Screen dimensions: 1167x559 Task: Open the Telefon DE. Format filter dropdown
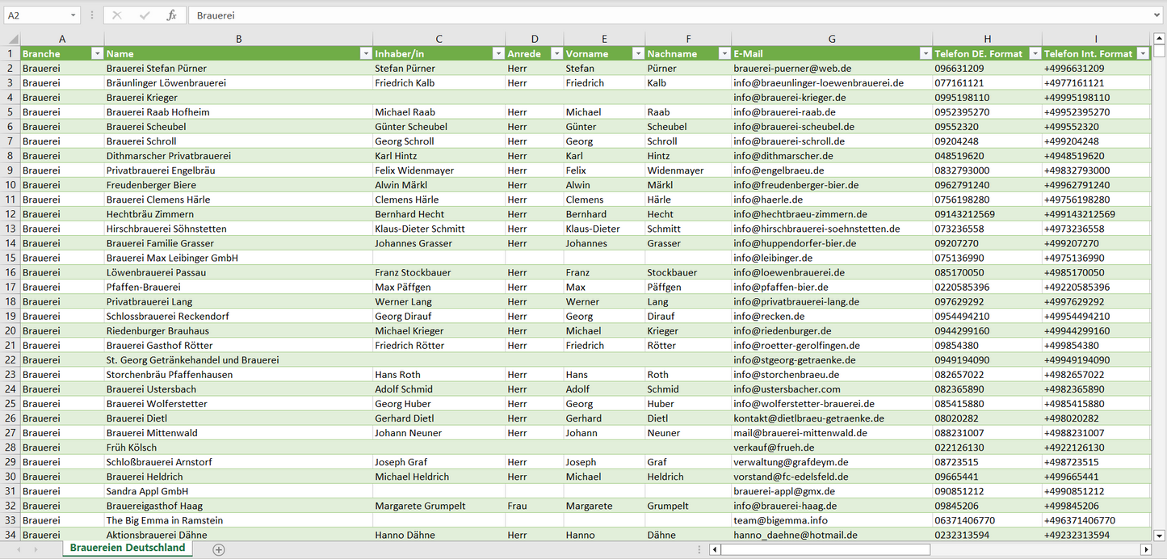(1034, 53)
